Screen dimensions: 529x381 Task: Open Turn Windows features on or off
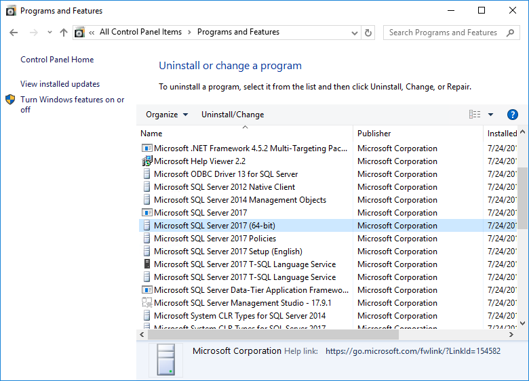tap(72, 104)
